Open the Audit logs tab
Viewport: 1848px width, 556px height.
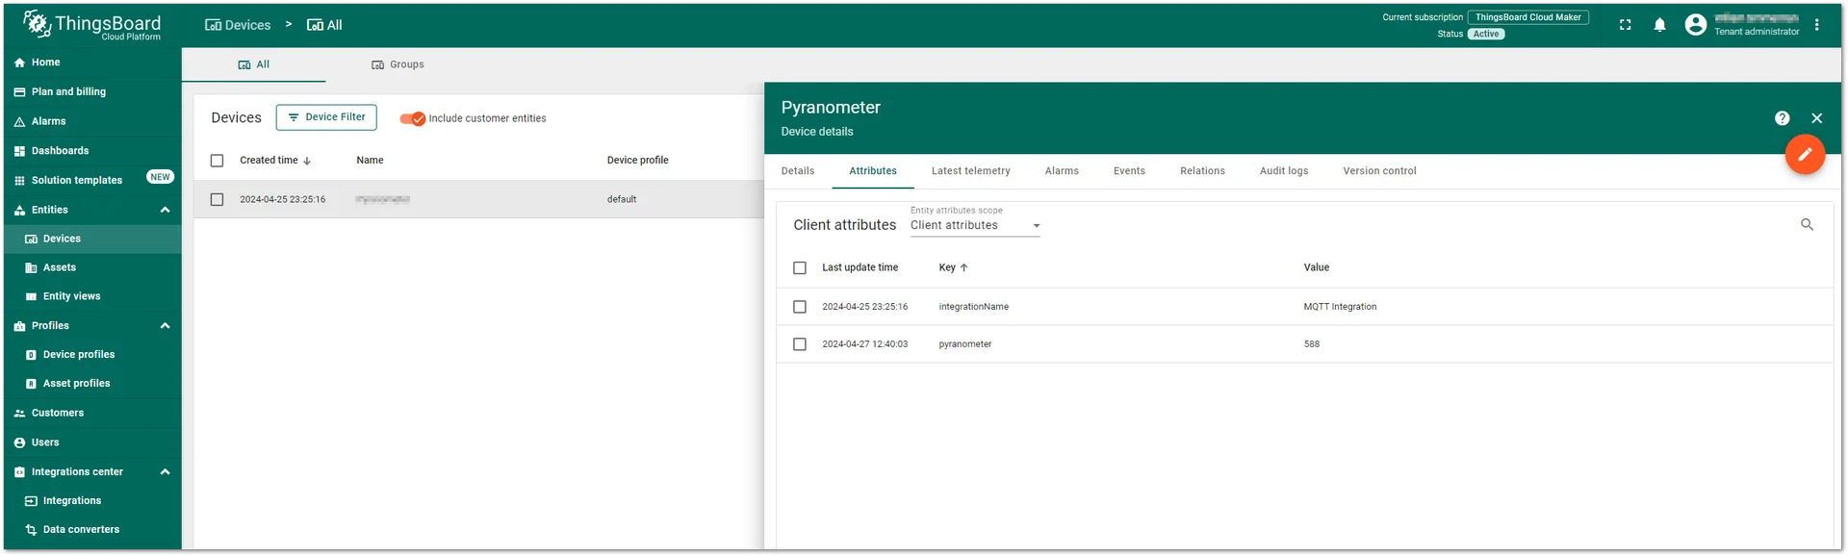pos(1284,171)
